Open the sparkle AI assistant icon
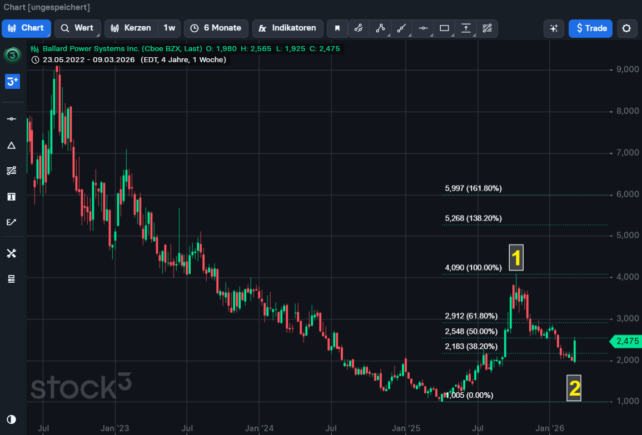 [554, 28]
